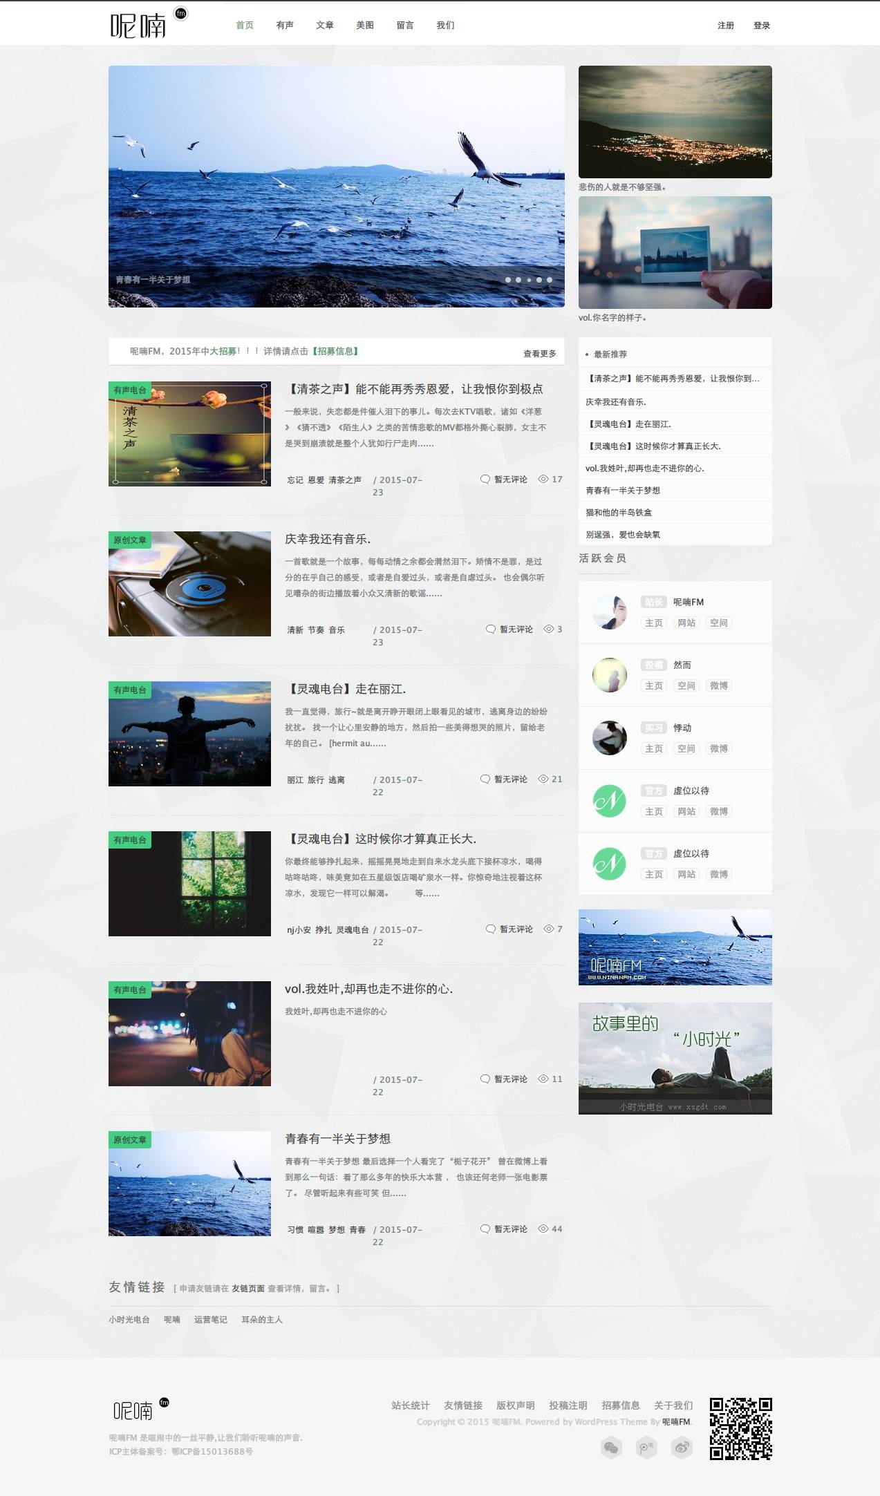
Task: Click the Sina Weibo icon in footer
Action: [682, 1447]
